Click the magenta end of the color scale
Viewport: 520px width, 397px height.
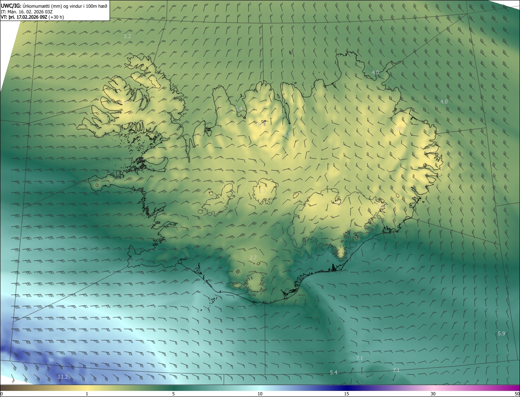click(516, 388)
